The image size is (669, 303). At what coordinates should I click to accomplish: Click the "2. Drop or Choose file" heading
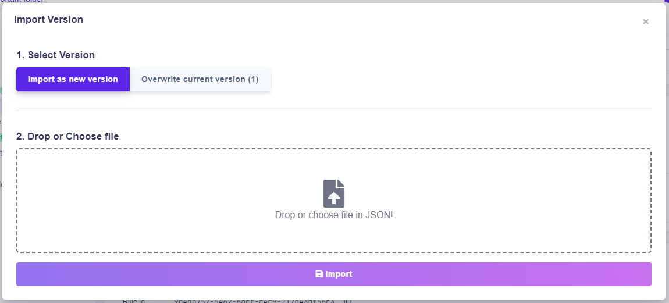click(x=67, y=136)
